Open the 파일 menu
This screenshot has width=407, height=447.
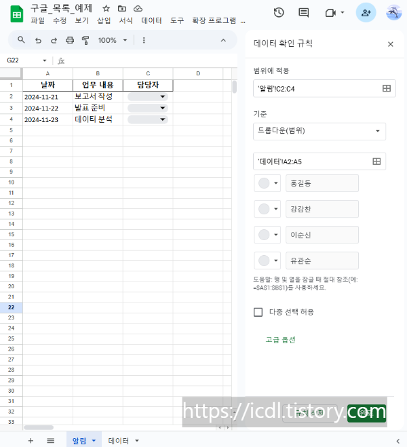pos(37,20)
